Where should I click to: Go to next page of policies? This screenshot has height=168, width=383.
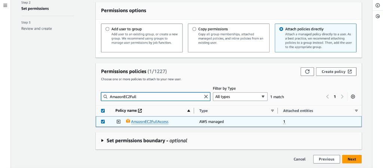342,97
